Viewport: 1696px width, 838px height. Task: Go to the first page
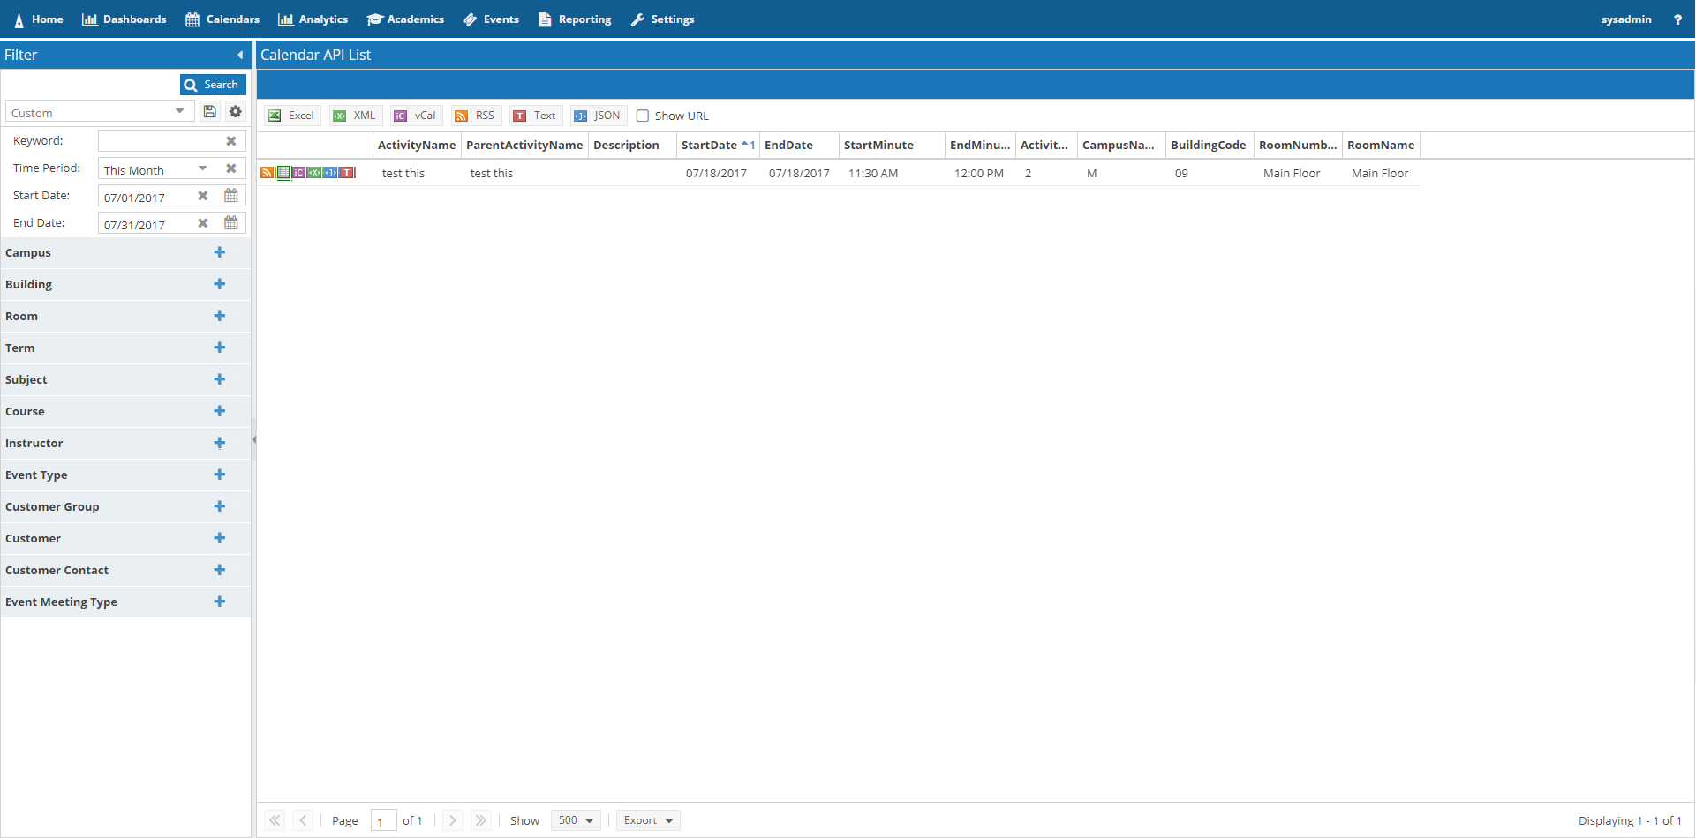click(x=275, y=820)
